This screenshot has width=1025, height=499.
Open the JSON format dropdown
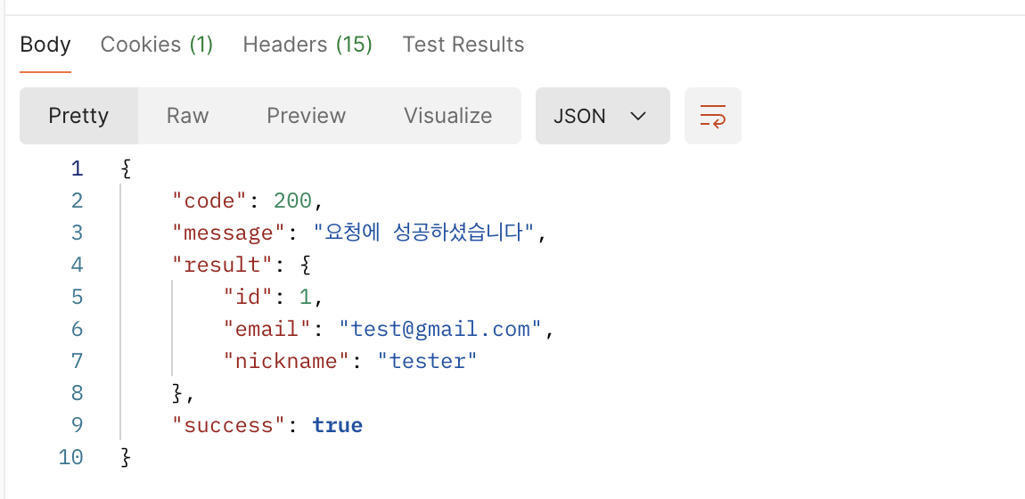point(603,116)
